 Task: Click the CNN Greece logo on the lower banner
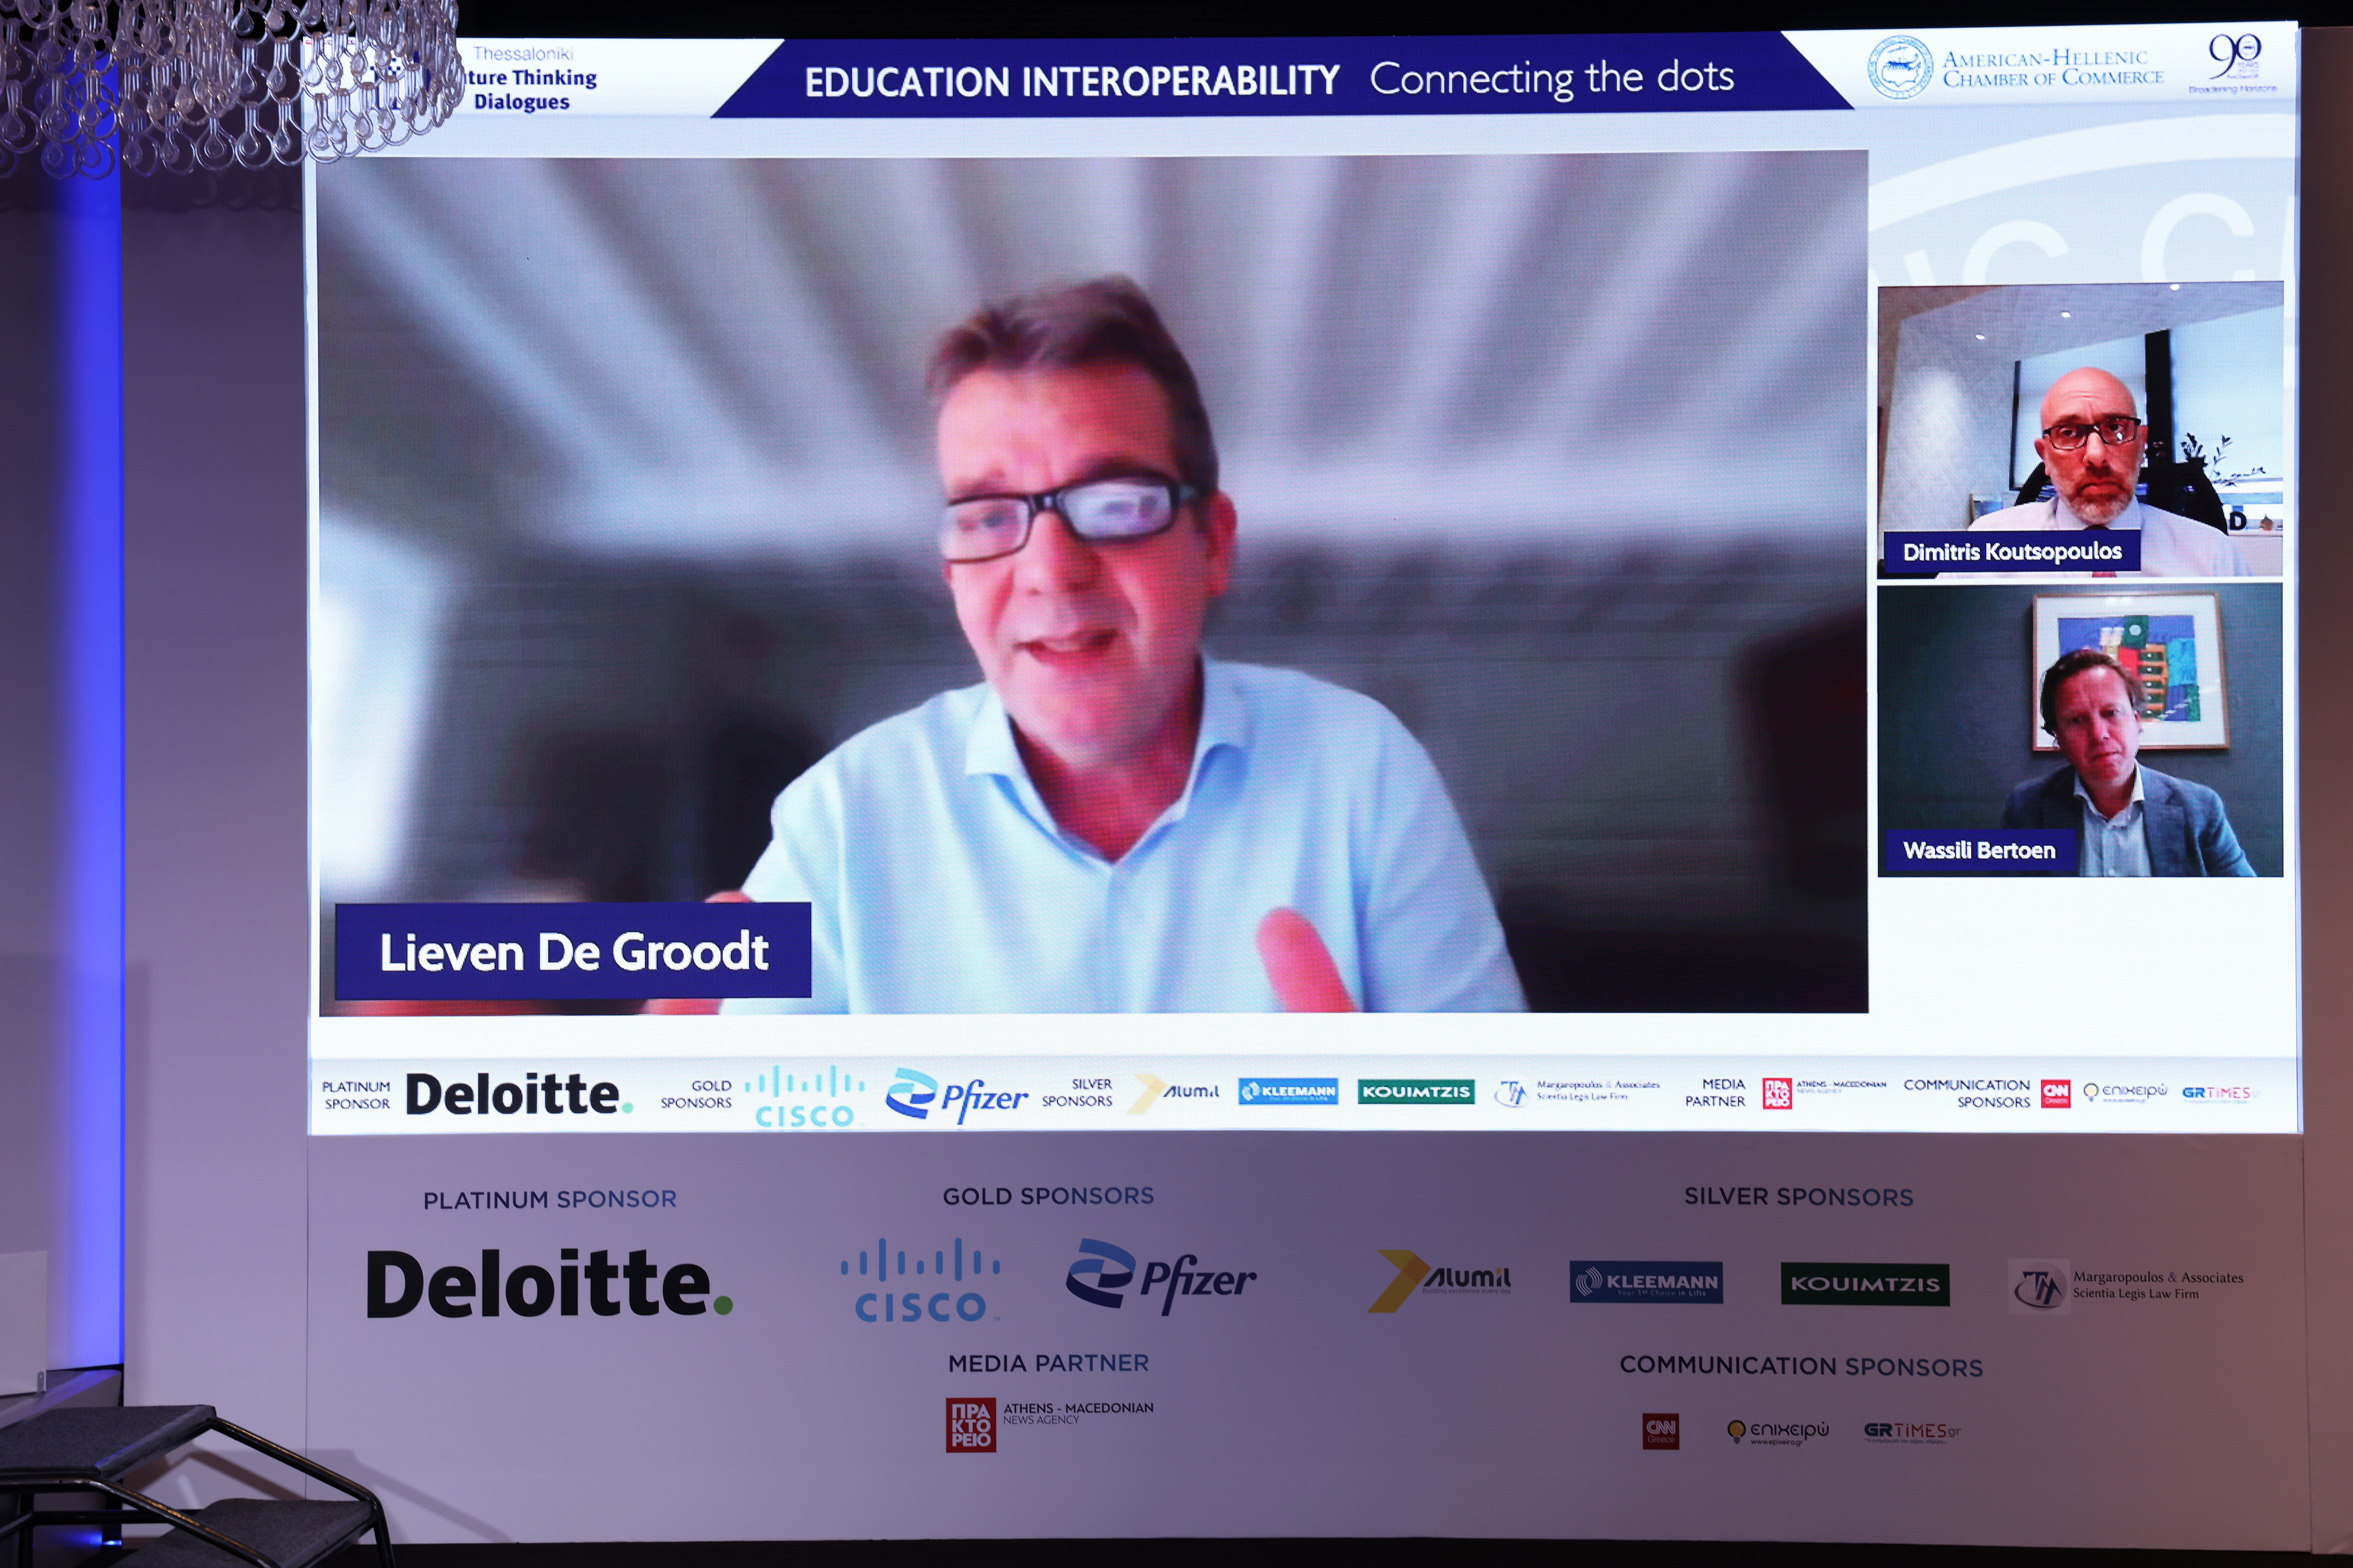click(1661, 1431)
